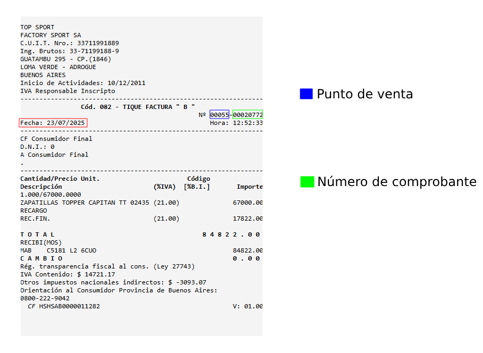This screenshot has width=483, height=353.
Task: Select the 'FACTORY SPORT SA' company name
Action: [x=50, y=35]
